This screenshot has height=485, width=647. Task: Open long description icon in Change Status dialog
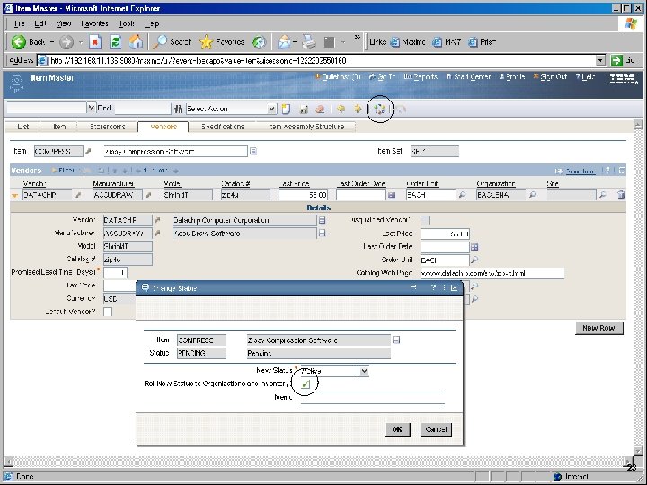(396, 340)
